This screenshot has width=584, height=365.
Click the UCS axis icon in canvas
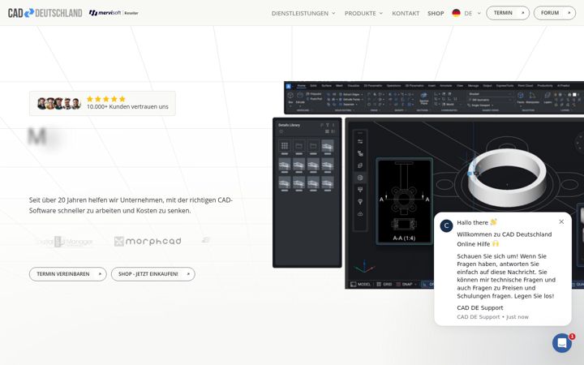point(364,267)
